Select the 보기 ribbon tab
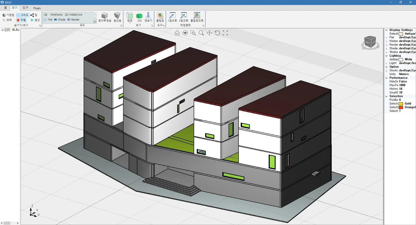This screenshot has height=225, width=416. (x=15, y=8)
